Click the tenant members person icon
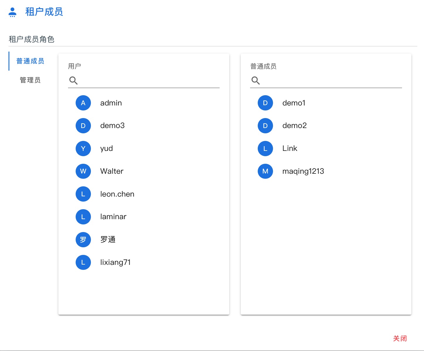The image size is (424, 351). pos(12,12)
